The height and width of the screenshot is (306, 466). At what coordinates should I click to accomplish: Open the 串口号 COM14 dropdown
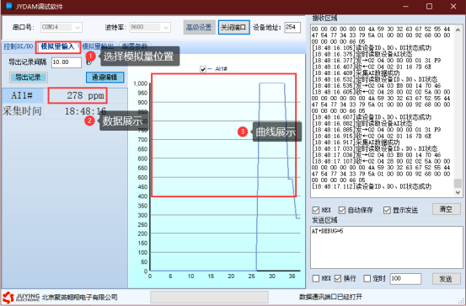(x=62, y=27)
